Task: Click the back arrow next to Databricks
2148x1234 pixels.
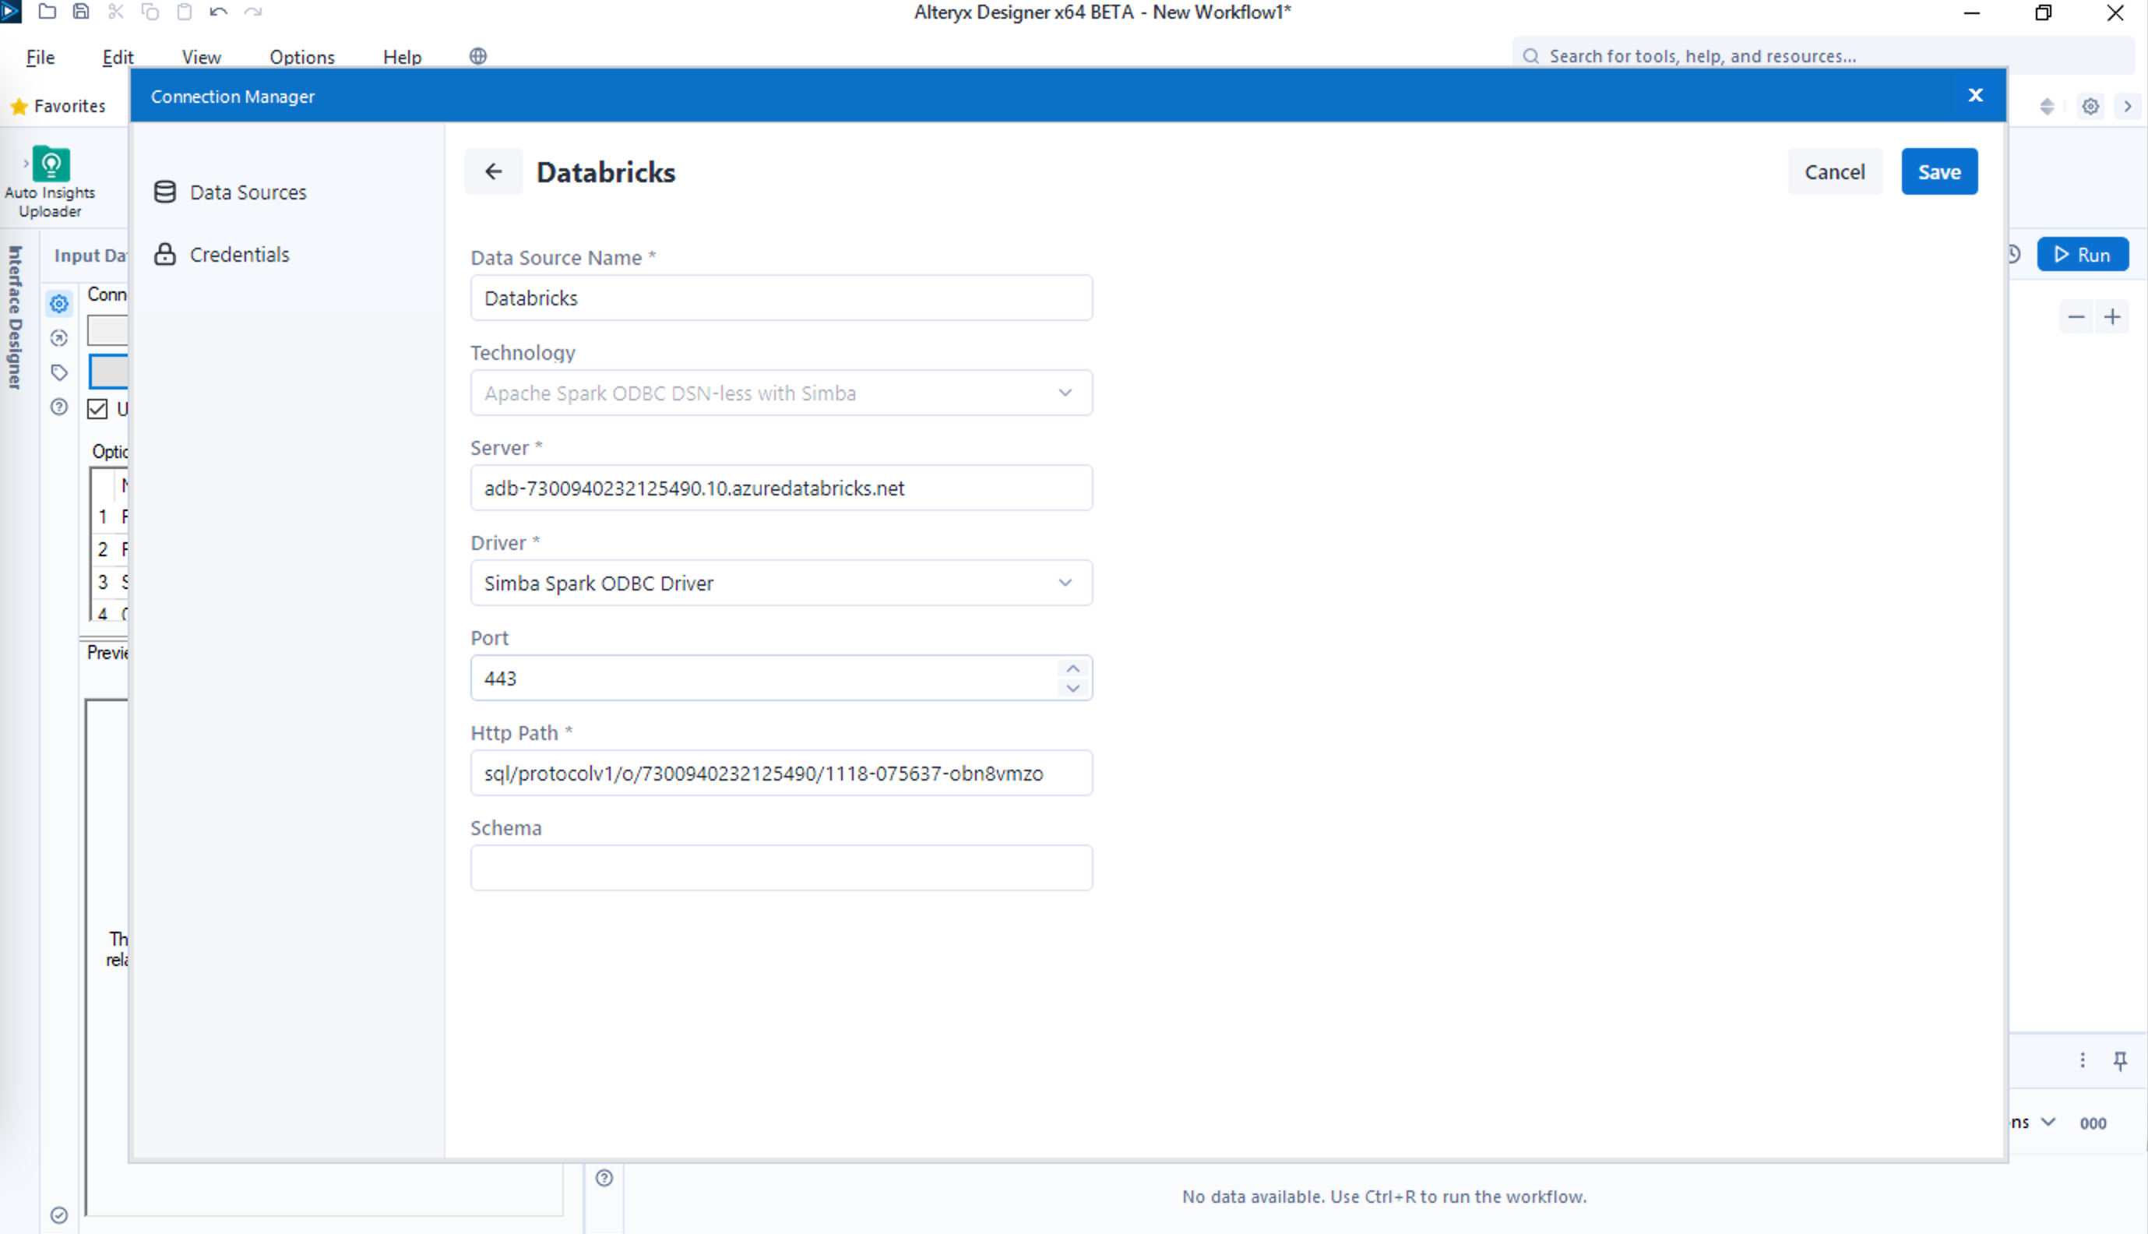Action: point(493,172)
